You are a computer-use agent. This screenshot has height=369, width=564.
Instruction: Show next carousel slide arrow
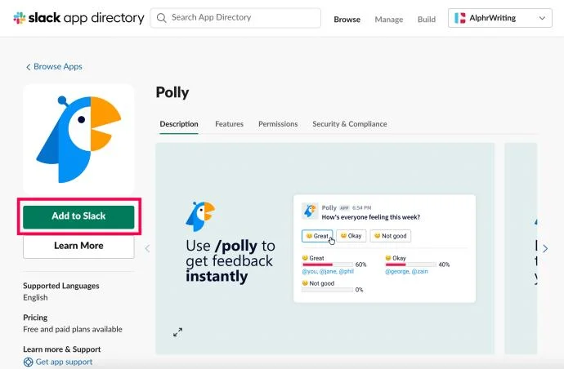[x=545, y=248]
